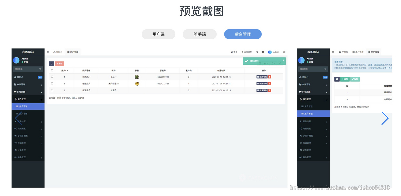Open Admin account menu in left preview header
This screenshot has height=196, width=401.
[273, 52]
